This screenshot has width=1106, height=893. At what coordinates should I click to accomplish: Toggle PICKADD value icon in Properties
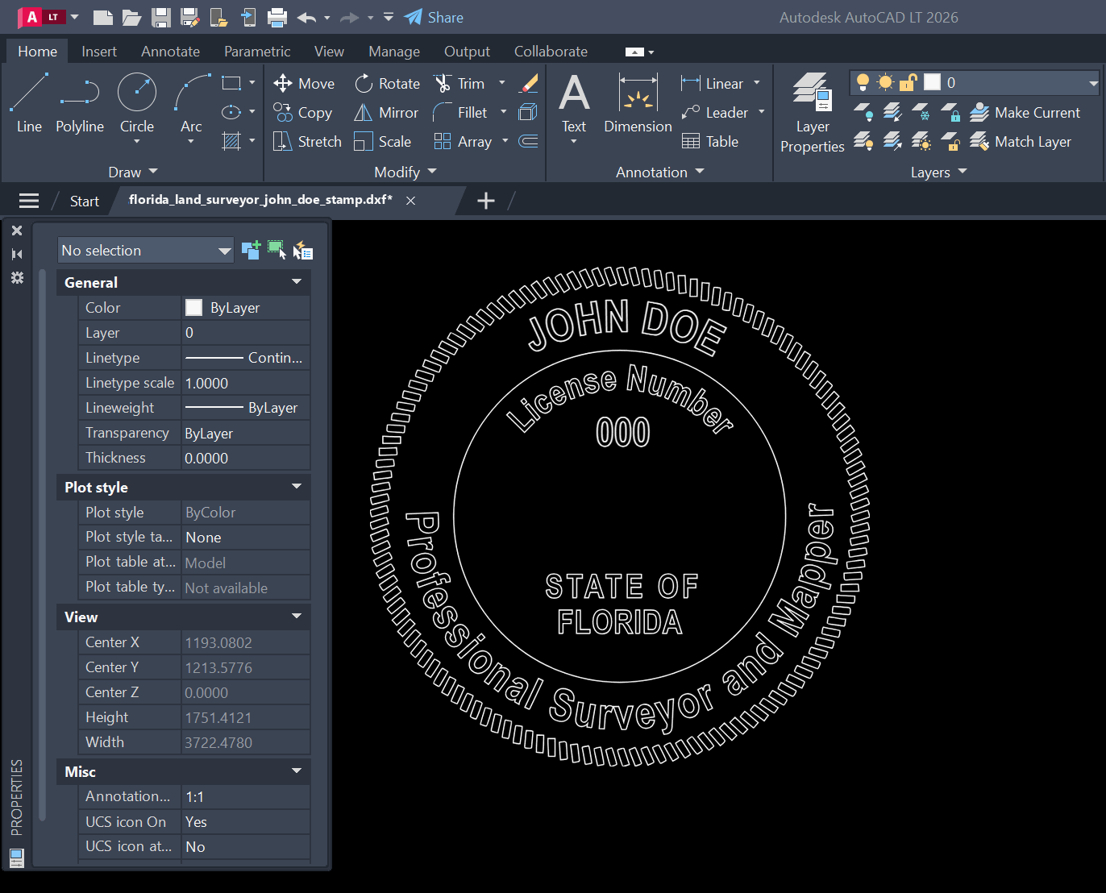pos(251,250)
